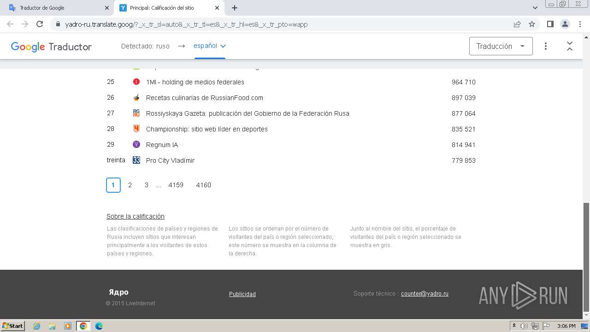Show hidden tray icons arrow
The width and height of the screenshot is (590, 332).
pyautogui.click(x=514, y=326)
